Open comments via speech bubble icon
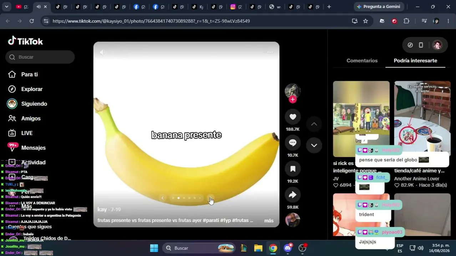456x256 pixels. [x=293, y=143]
